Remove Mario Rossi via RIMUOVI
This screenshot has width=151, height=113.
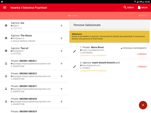[142, 54]
